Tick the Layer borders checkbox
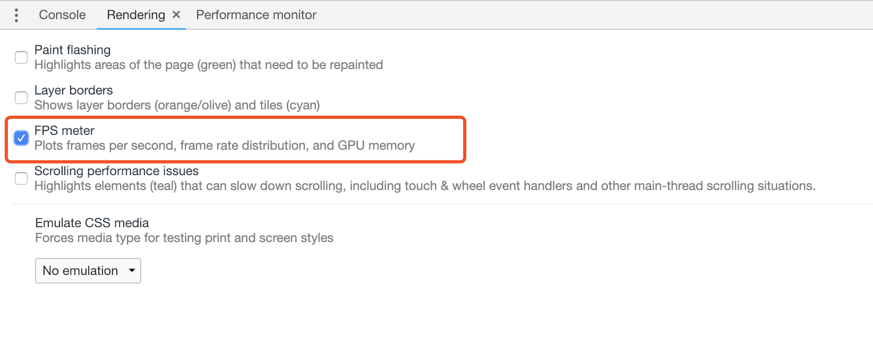 click(21, 98)
